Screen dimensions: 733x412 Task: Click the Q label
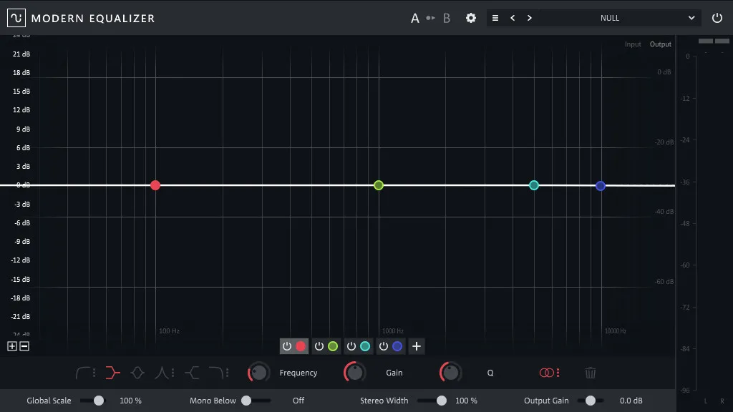click(490, 373)
